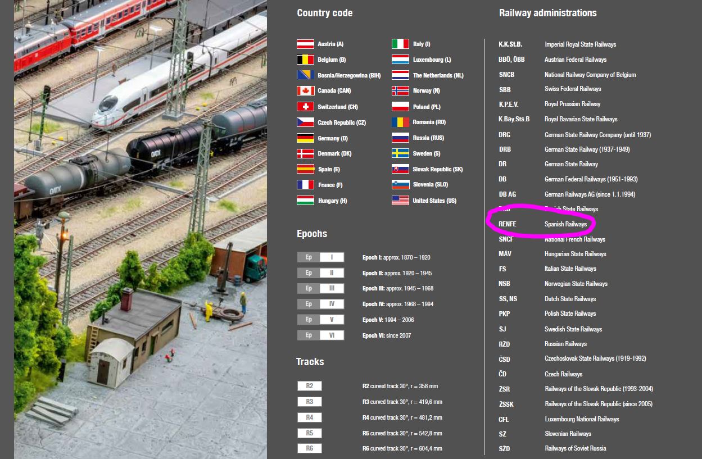This screenshot has width=702, height=459.
Task: Click 'Swiss Federal Railways' text
Action: [573, 89]
